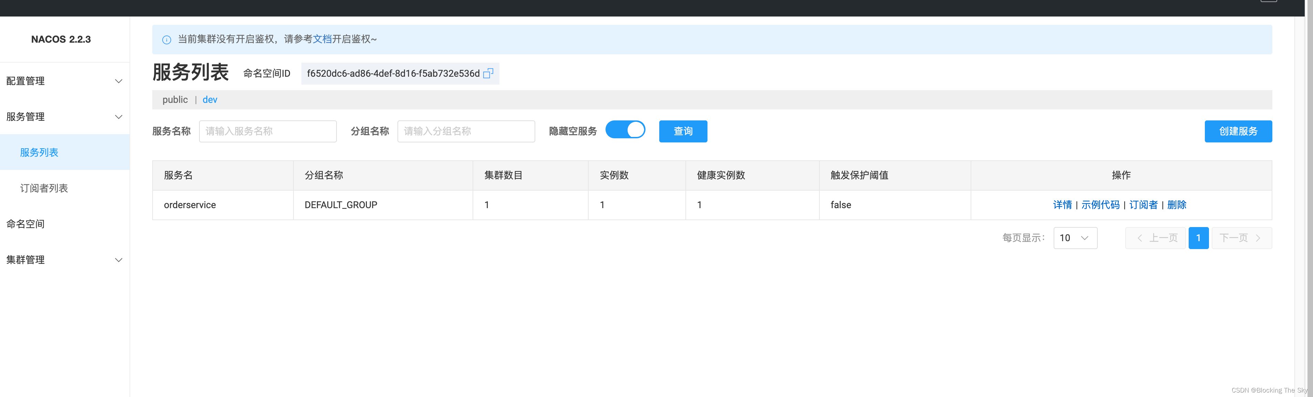
Task: Click the 触发保护阈值 column header
Action: point(895,175)
